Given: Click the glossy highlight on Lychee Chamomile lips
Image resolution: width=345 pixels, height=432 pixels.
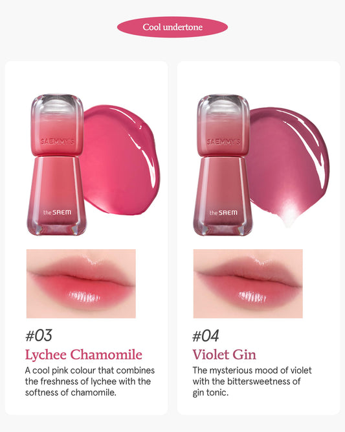Looking at the screenshot, I should click(84, 296).
